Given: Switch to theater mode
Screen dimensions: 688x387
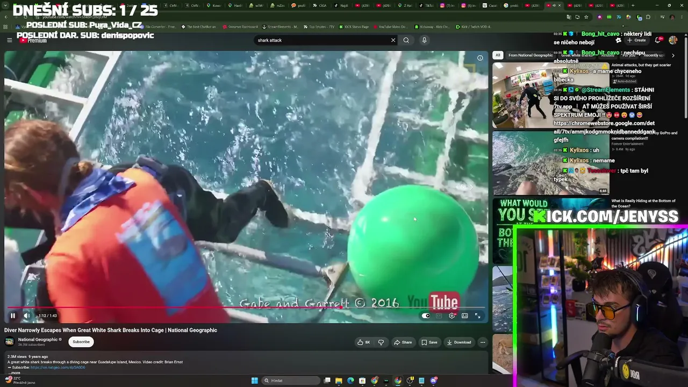Looking at the screenshot, I should pyautogui.click(x=464, y=316).
